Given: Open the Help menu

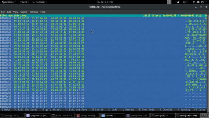Looking at the screenshot, I should coord(43,12).
